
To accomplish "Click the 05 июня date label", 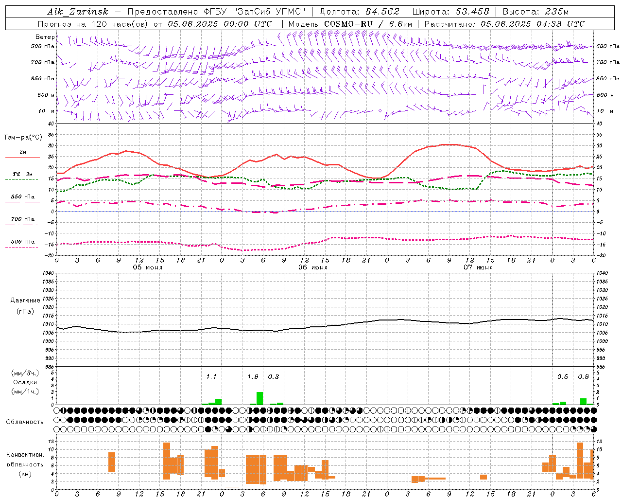I will pos(147,267).
